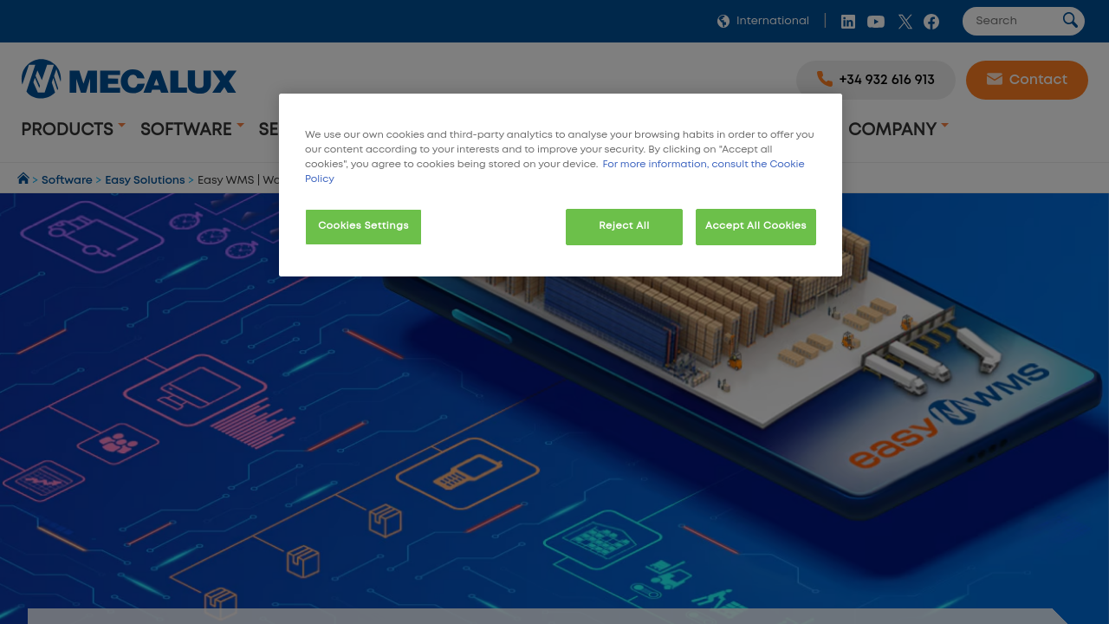
Task: Click into the Search input field
Action: (1014, 21)
